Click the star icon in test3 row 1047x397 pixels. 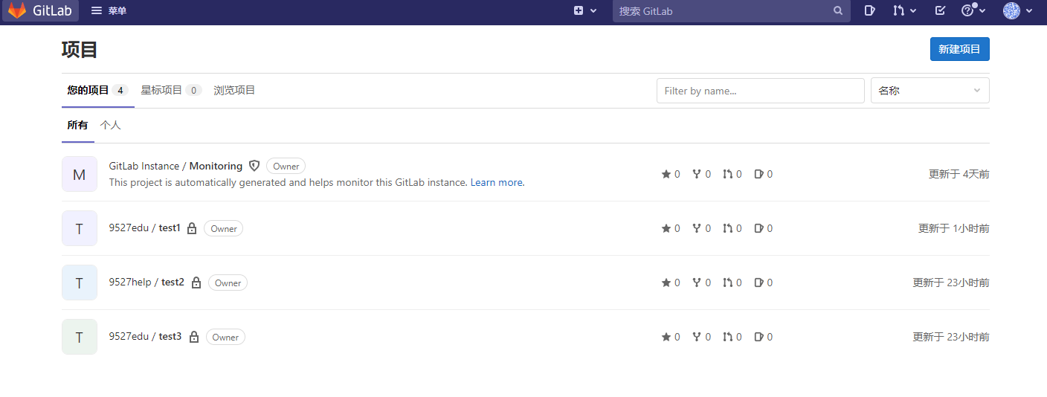point(666,337)
